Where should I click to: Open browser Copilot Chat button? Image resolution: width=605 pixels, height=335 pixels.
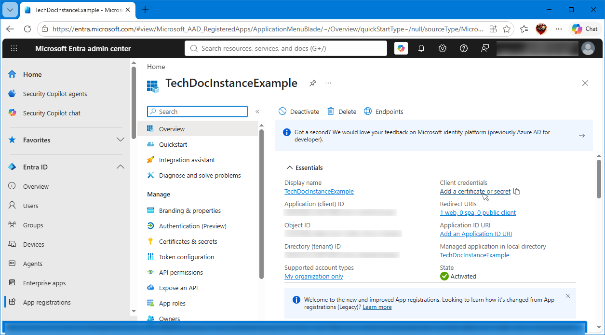pyautogui.click(x=585, y=29)
